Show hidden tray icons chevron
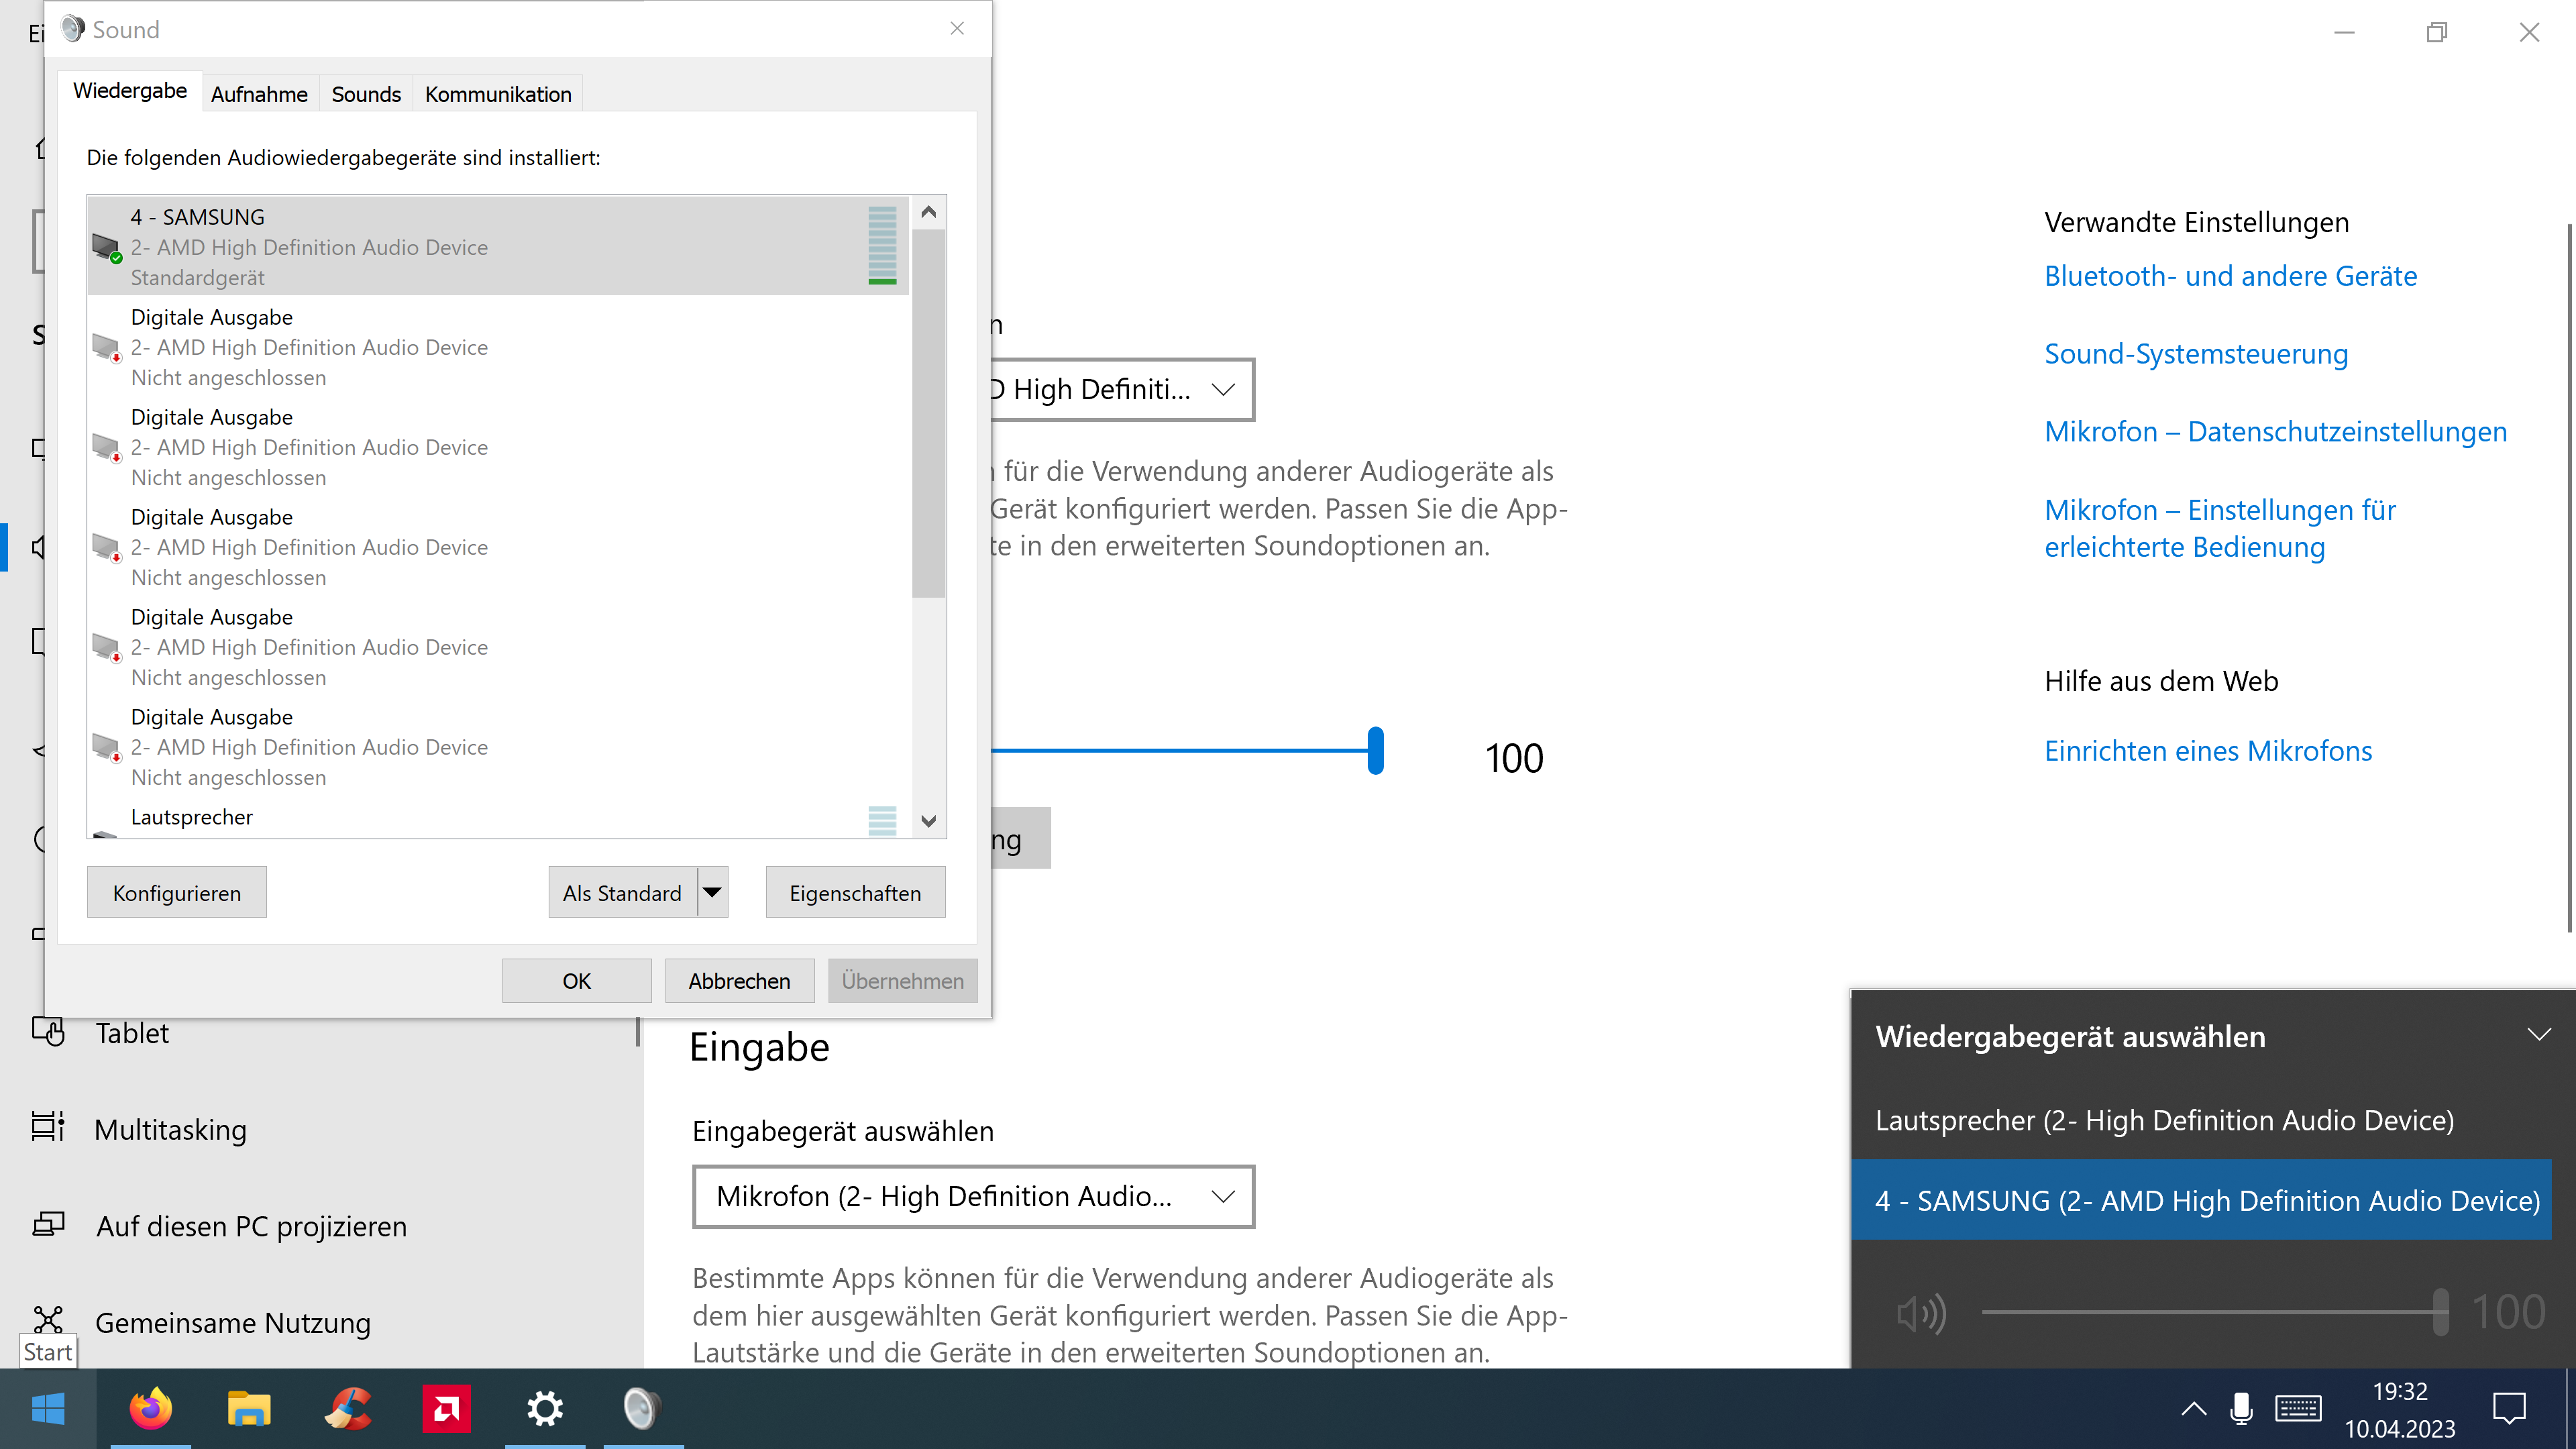Image resolution: width=2576 pixels, height=1449 pixels. point(2193,1409)
